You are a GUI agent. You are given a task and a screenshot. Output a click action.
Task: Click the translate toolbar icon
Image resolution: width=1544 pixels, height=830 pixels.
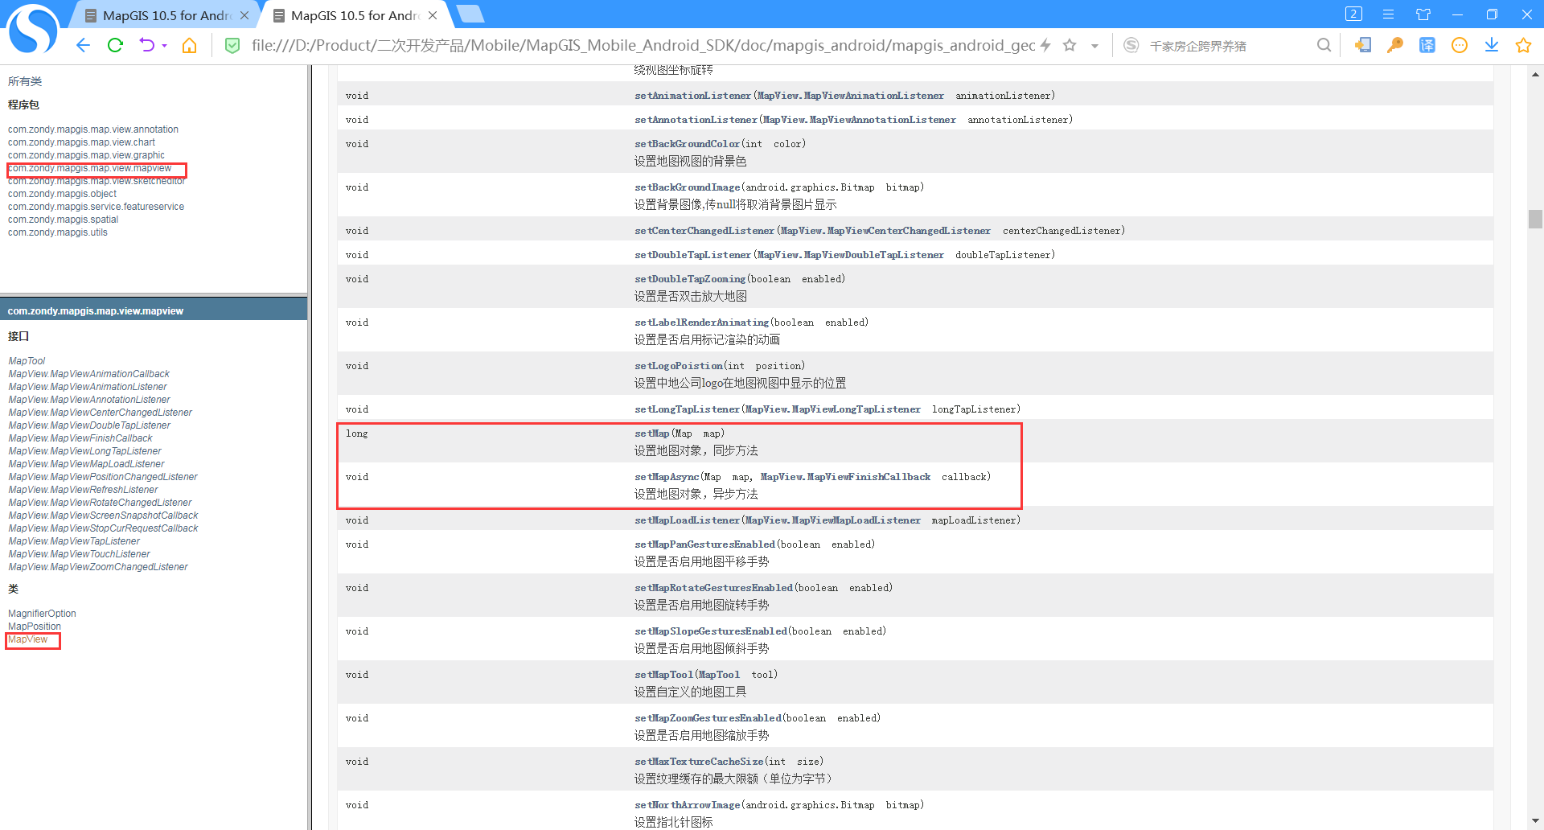point(1427,46)
